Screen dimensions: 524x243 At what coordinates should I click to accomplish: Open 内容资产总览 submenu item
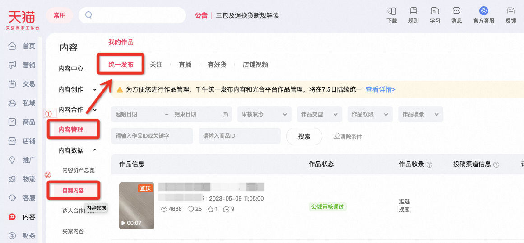79,170
